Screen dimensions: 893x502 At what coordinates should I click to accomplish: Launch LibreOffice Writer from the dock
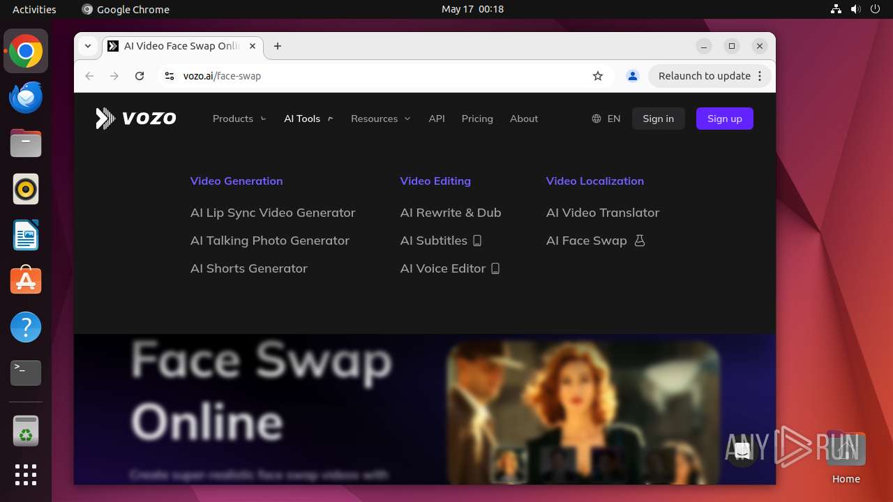coord(26,236)
